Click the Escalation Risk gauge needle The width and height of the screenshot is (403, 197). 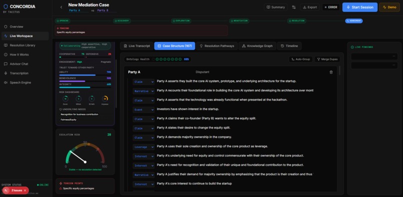[x=77, y=157]
